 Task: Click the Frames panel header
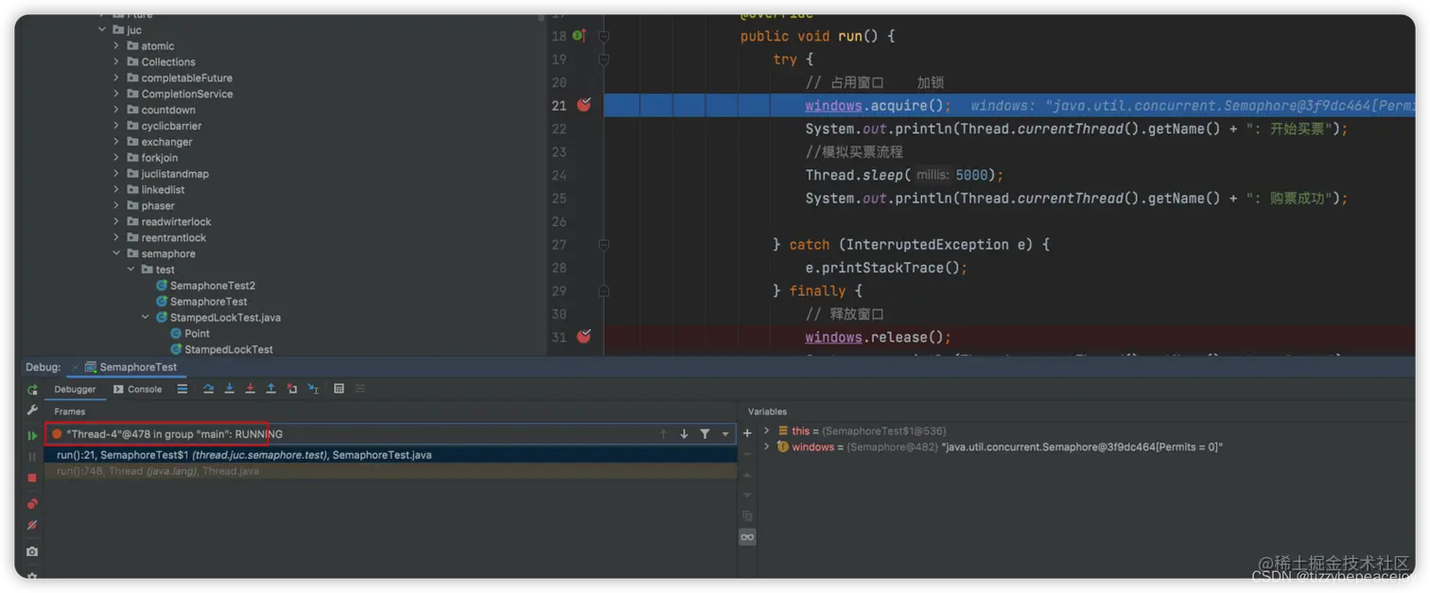pyautogui.click(x=69, y=411)
